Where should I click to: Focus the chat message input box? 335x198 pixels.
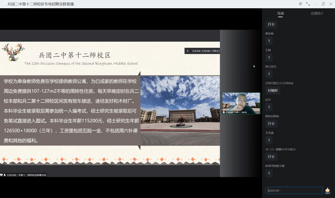[x=294, y=191]
